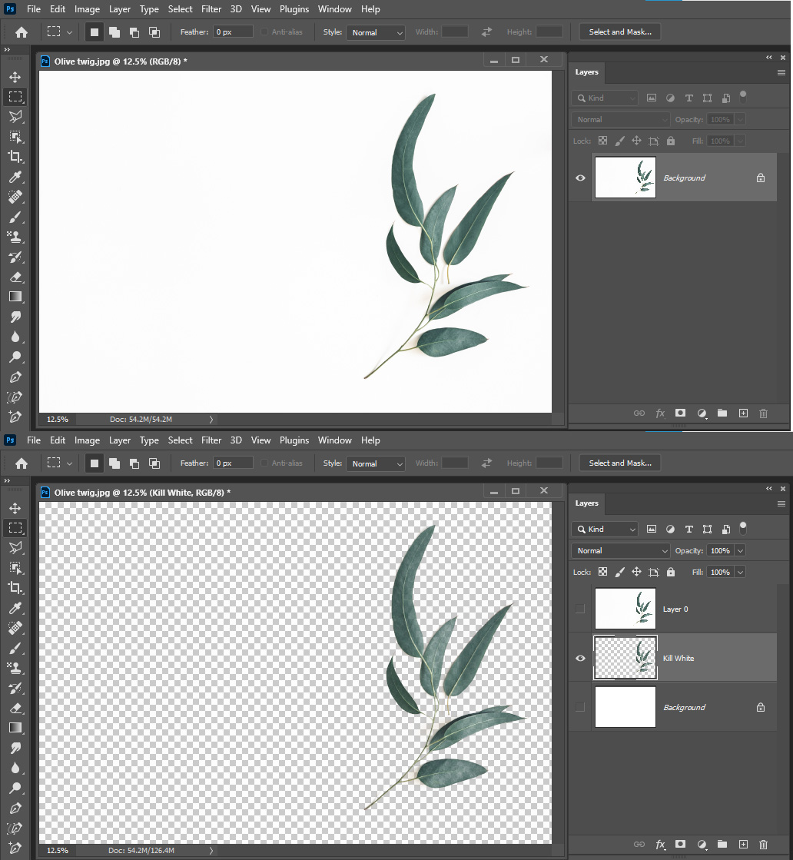Click the Kill White layer thumbnail
793x860 pixels.
click(x=625, y=658)
